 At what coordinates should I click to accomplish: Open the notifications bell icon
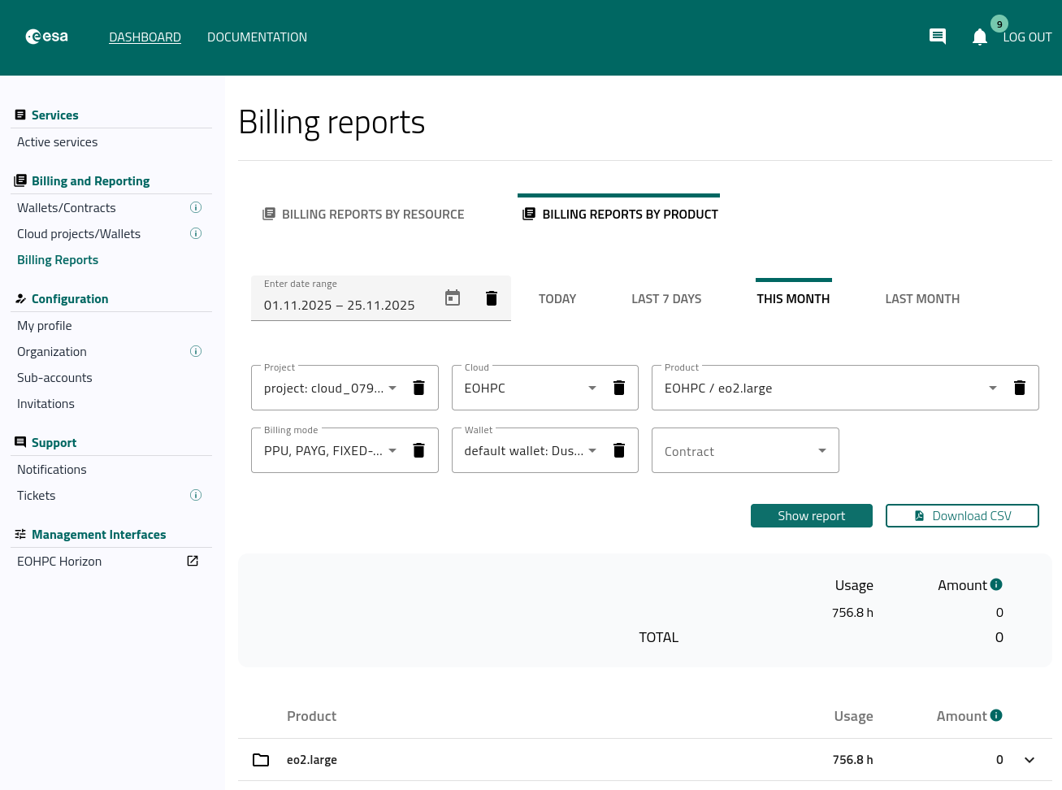click(979, 37)
